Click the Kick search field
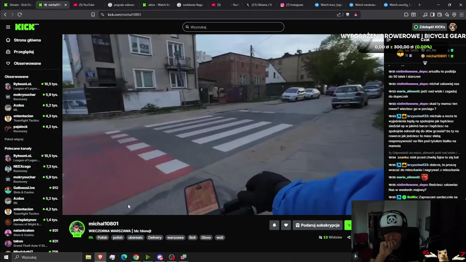The height and width of the screenshot is (262, 466). (233, 27)
